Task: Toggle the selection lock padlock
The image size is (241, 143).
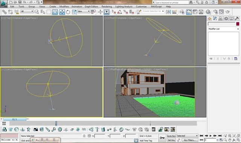Action: [x=84, y=136]
